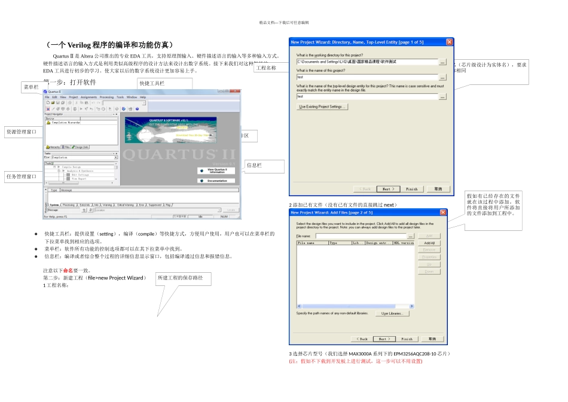Click View Quartus II Information button
This screenshot has width=568, height=402.
coord(216,170)
